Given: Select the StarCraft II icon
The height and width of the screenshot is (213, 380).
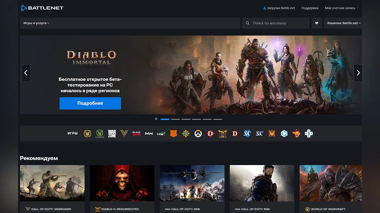Looking at the screenshot, I should pos(247,133).
